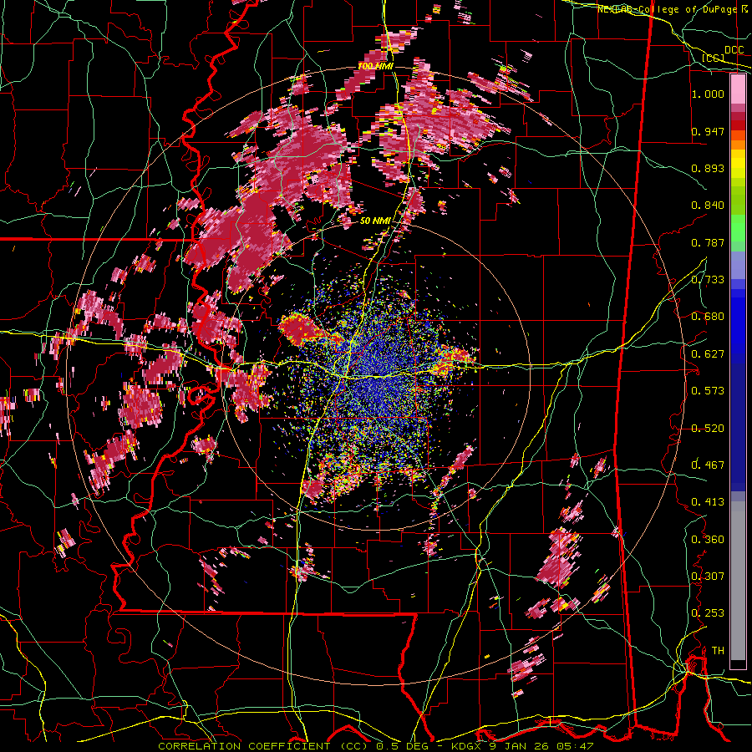The height and width of the screenshot is (752, 752).
Task: Click the 0.413 legend value
Action: pyautogui.click(x=708, y=502)
